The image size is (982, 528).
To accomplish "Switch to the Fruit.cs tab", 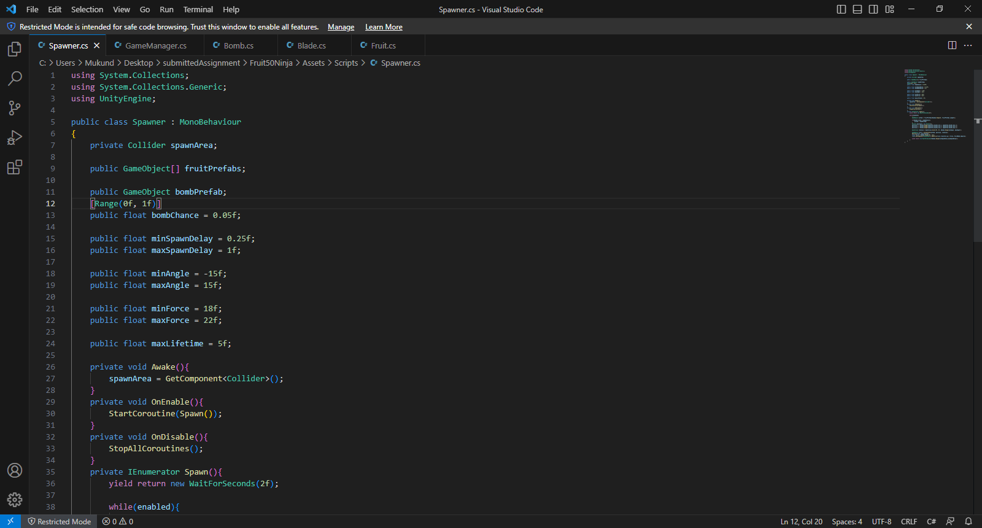I will coord(388,45).
